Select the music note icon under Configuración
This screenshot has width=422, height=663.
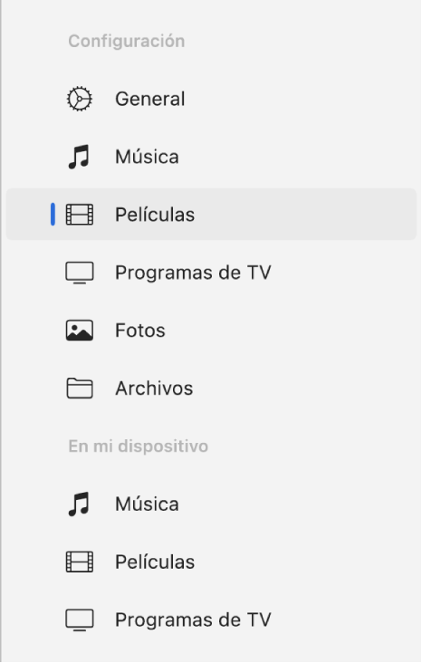(x=79, y=157)
